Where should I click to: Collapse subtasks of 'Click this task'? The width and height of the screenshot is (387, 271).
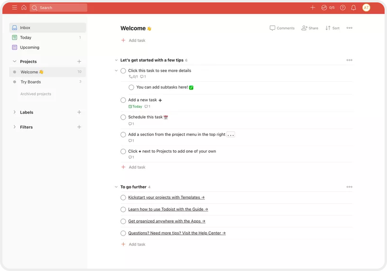pyautogui.click(x=116, y=71)
